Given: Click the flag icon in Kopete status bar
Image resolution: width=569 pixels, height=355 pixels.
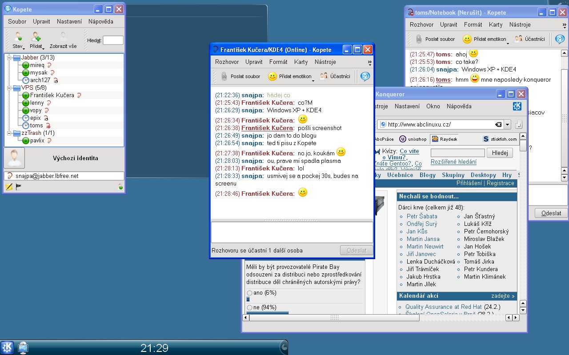Looking at the screenshot, I should (x=19, y=187).
